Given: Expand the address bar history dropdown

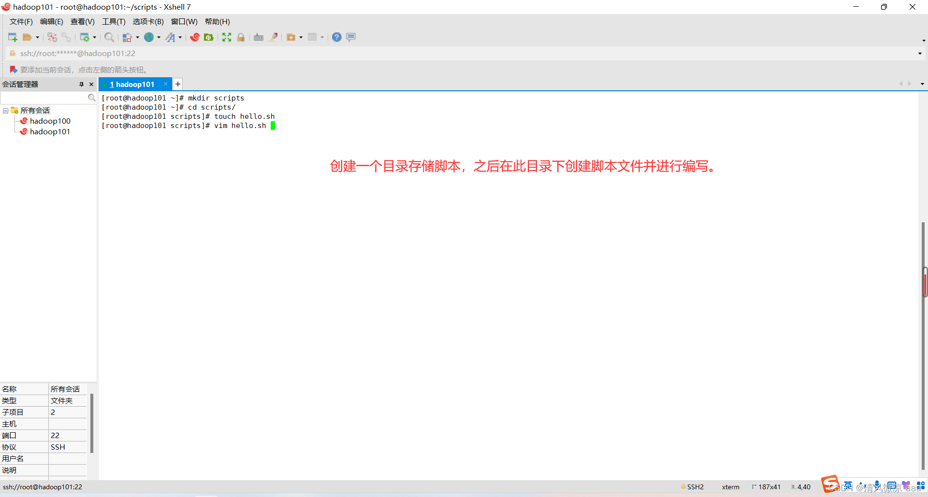Looking at the screenshot, I should [x=920, y=54].
